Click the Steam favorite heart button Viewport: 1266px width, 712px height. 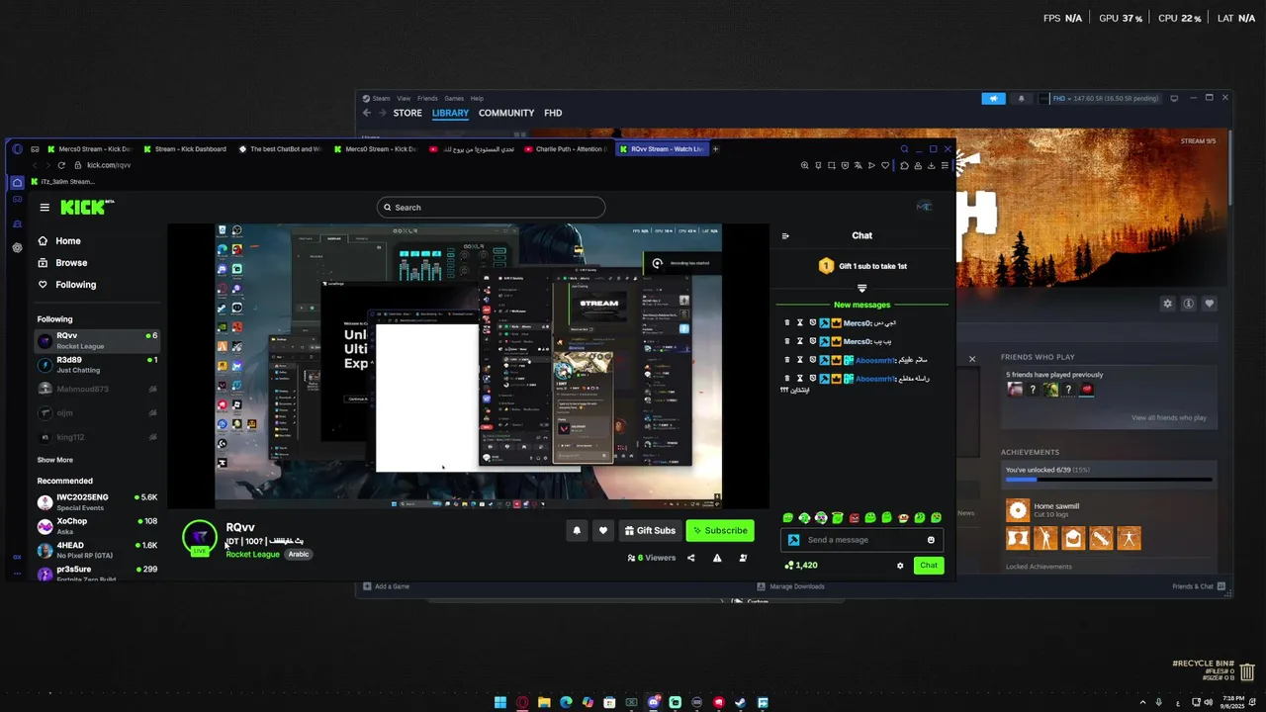pos(1209,304)
